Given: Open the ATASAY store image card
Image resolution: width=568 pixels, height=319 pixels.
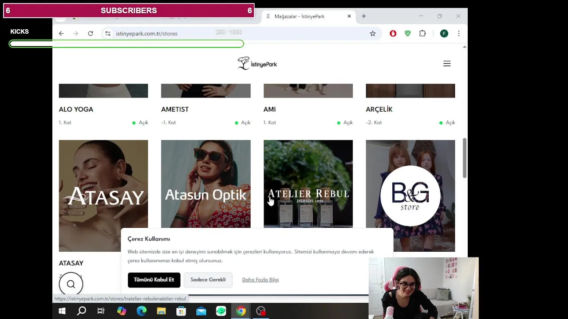Looking at the screenshot, I should click(x=103, y=196).
